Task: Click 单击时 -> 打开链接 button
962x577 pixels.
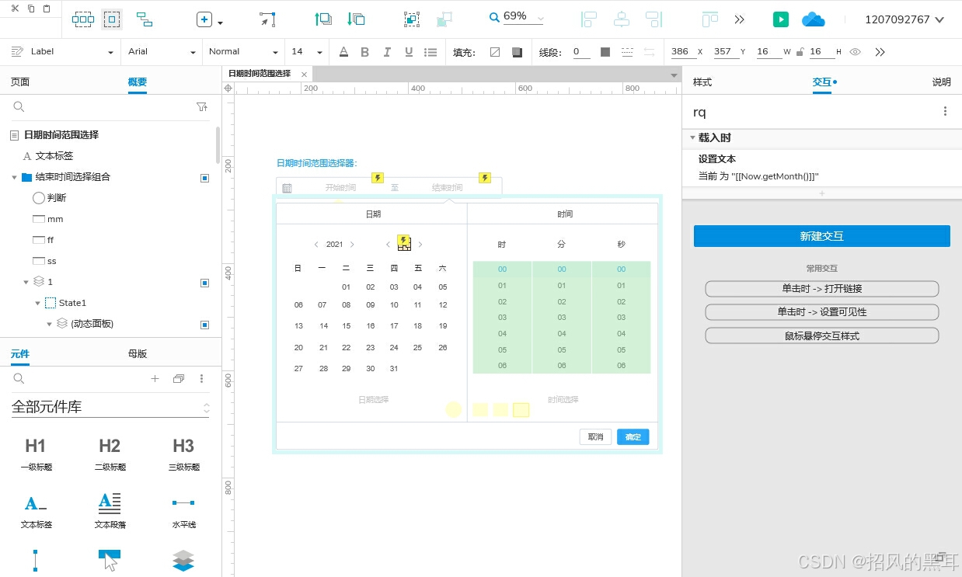Action: [x=822, y=289]
